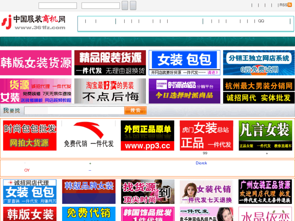Open the 女装代销 一件代发七天退换 banner
The image size is (295, 221).
[207, 191]
